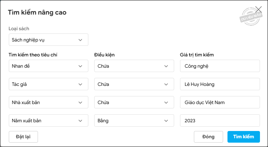Image resolution: width=268 pixels, height=147 pixels.
Task: Open the Tác giả criteria dropdown
Action: click(x=48, y=84)
